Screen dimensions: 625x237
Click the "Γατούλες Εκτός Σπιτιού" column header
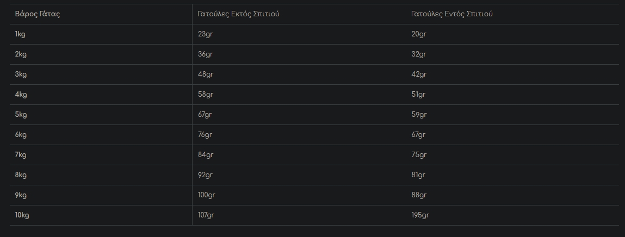click(238, 14)
